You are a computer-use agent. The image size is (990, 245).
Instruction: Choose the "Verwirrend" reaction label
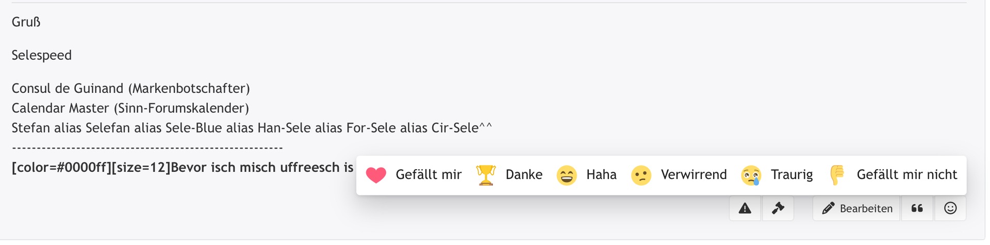pos(694,175)
